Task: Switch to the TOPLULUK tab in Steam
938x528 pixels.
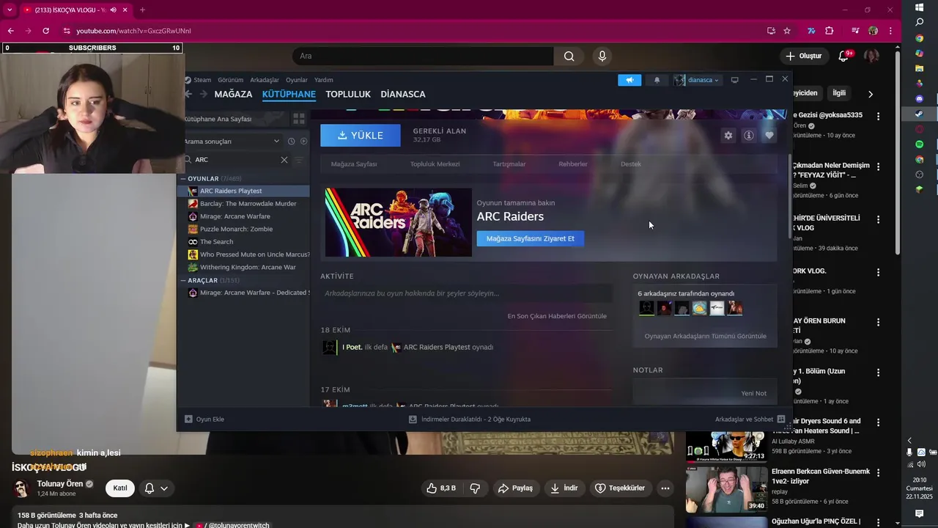Action: coord(348,95)
